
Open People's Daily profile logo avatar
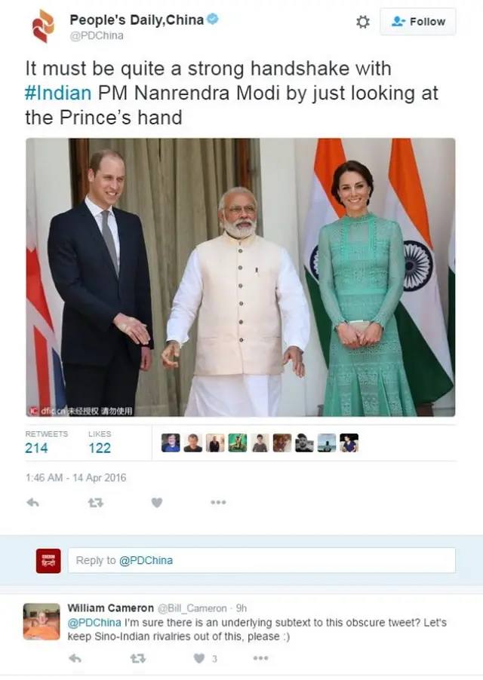point(44,26)
